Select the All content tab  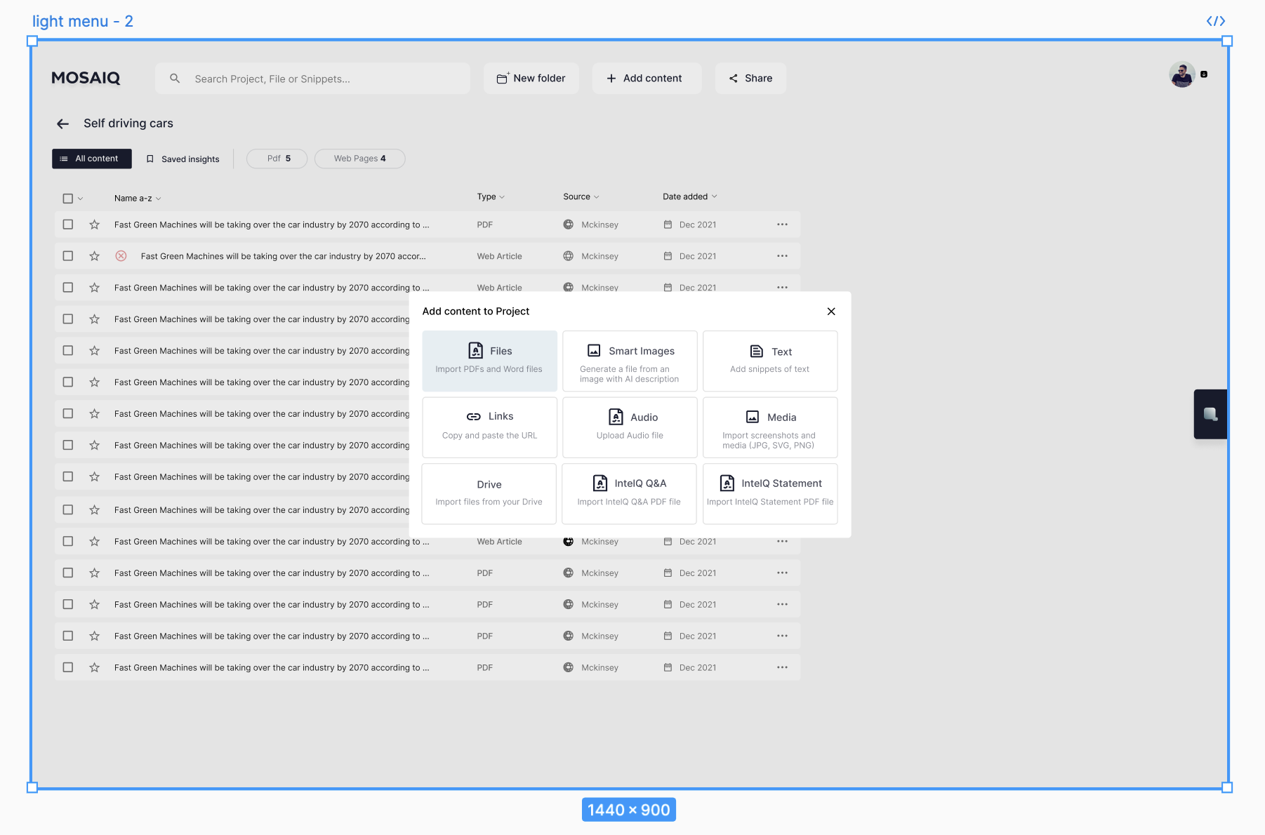coord(91,158)
